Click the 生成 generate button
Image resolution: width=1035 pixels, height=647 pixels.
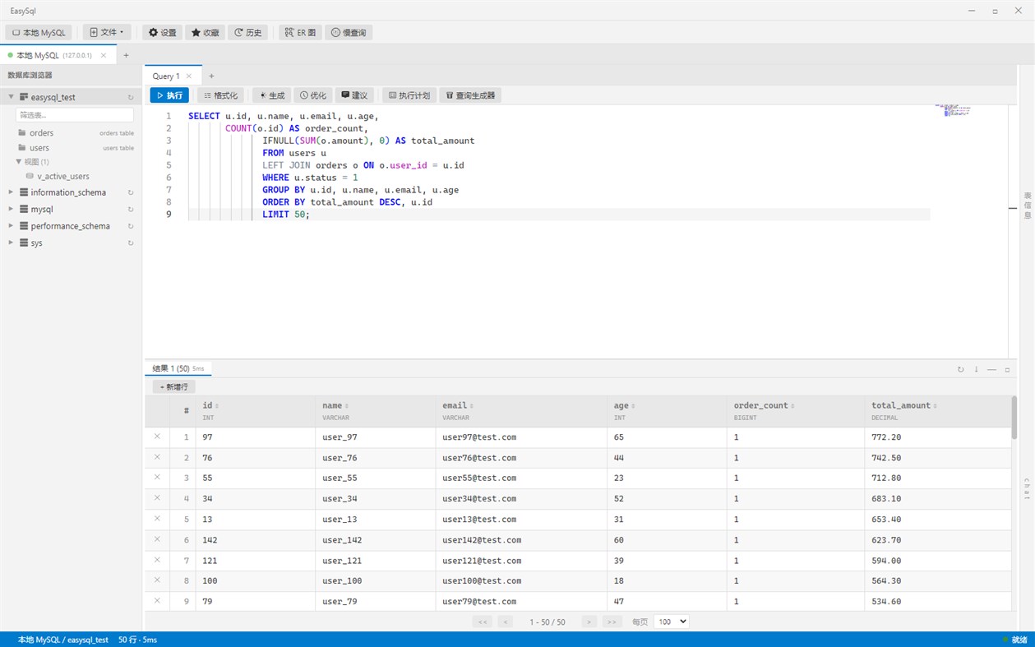tap(271, 95)
